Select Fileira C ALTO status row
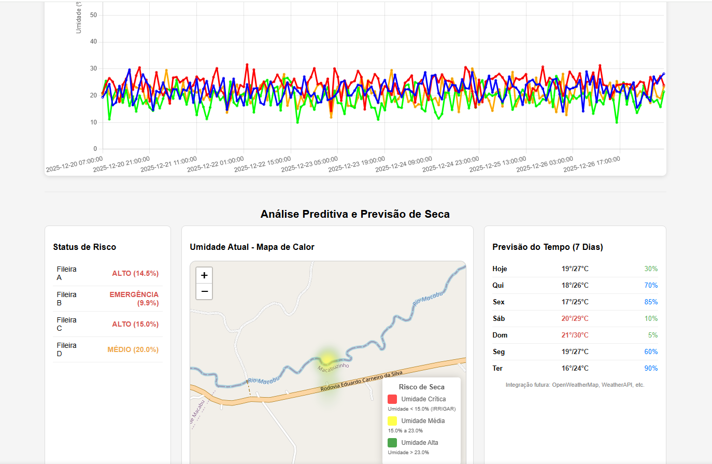This screenshot has height=464, width=712. pyautogui.click(x=108, y=324)
